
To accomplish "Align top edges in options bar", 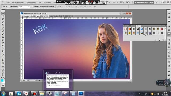I will pos(58,7).
